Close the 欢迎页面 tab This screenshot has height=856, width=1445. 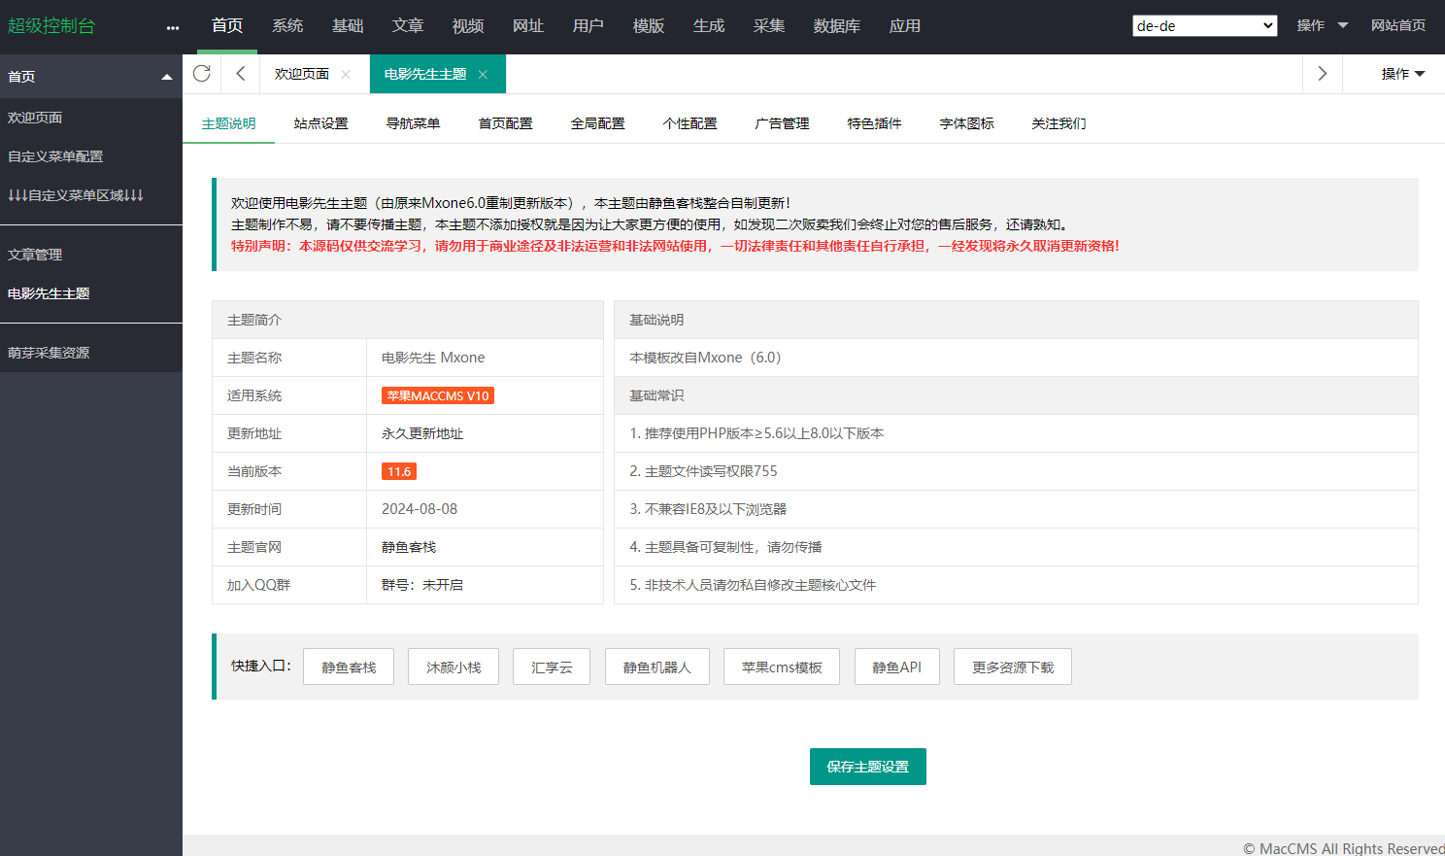point(346,75)
